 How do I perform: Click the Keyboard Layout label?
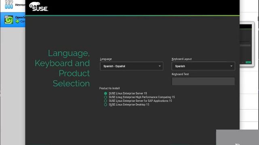click(182, 59)
